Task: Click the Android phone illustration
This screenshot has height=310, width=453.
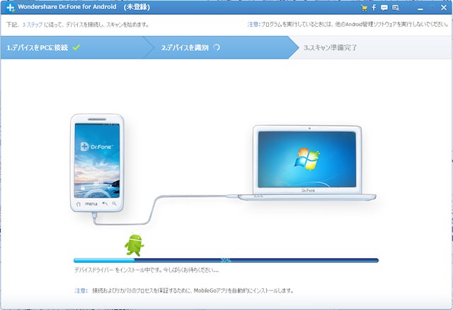Action: [x=97, y=163]
